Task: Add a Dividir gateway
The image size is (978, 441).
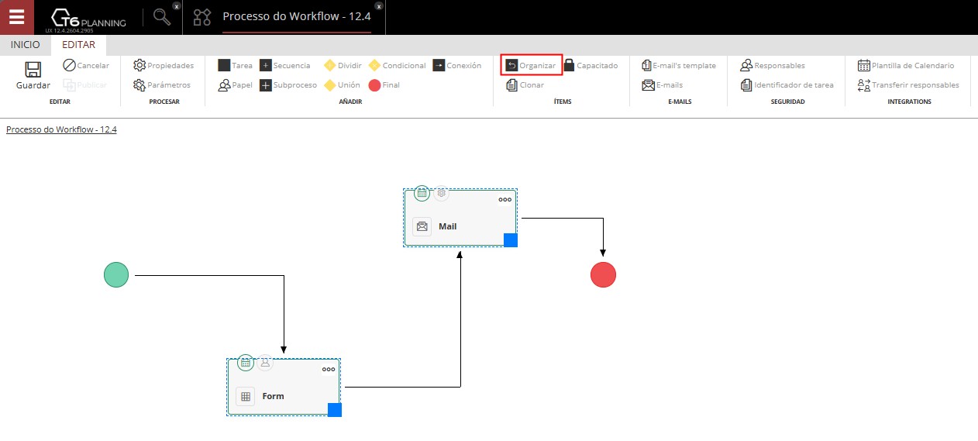Action: pos(343,66)
